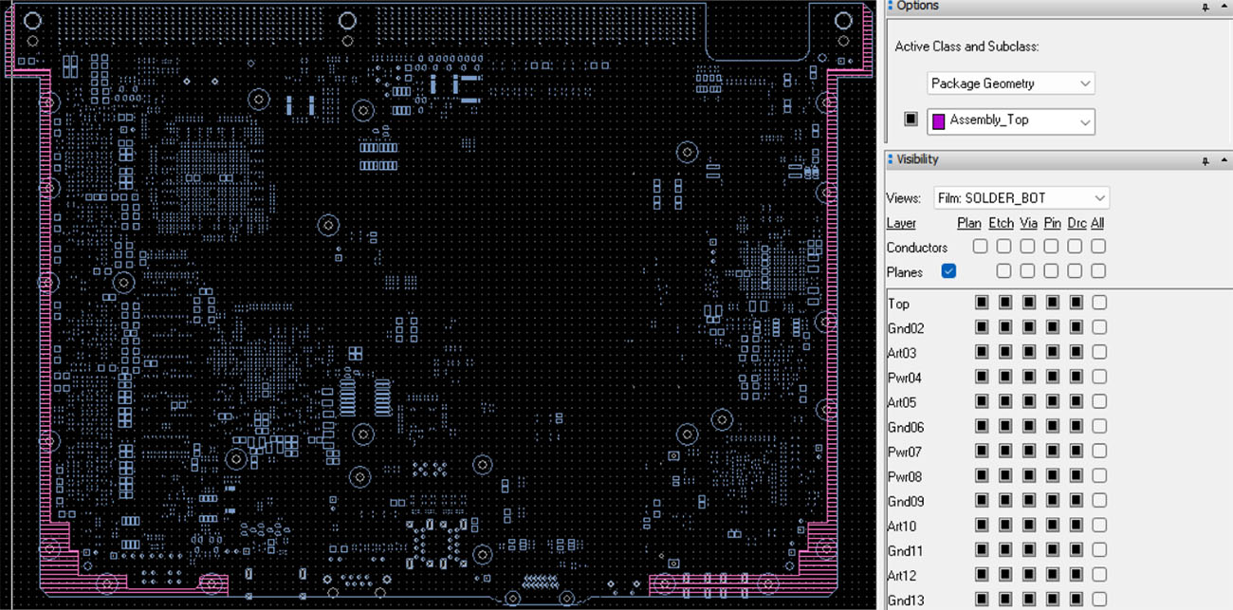
Task: Click the Art10 layer Drc color box
Action: click(x=1076, y=525)
